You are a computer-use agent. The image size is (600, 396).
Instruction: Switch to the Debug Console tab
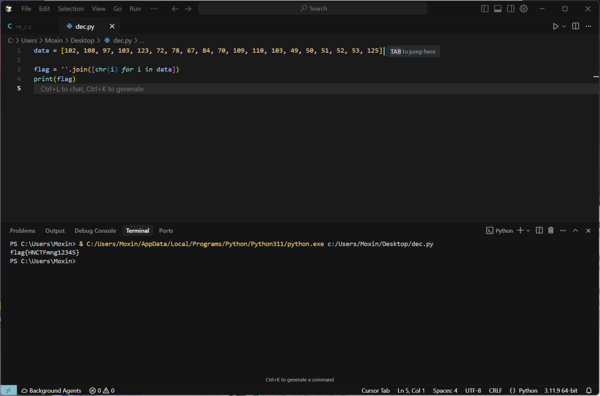coord(96,231)
